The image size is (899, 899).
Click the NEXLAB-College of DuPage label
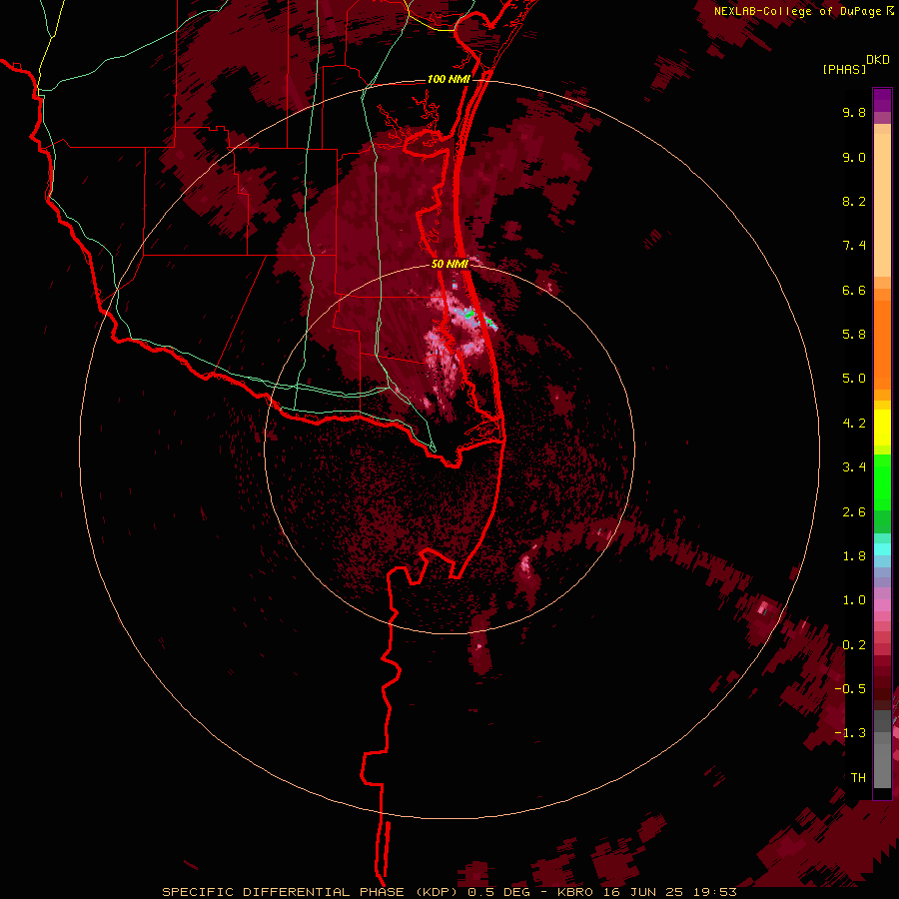[x=798, y=11]
